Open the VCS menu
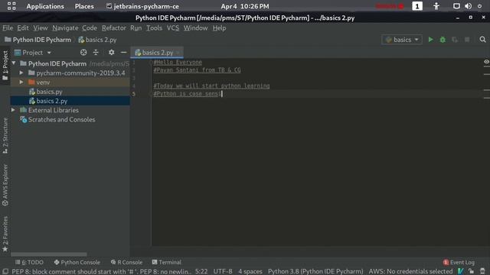Image resolution: width=490 pixels, height=275 pixels. click(173, 27)
